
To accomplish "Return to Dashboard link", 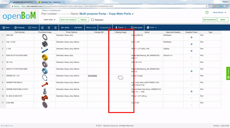I will pyautogui.click(x=51, y=11).
